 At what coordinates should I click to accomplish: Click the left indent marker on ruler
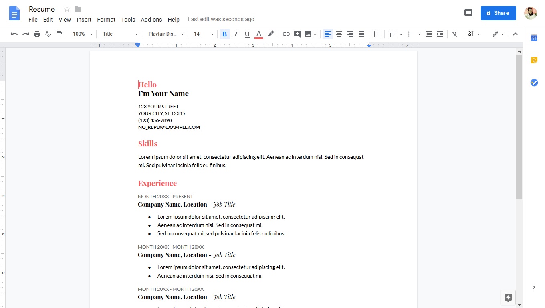coord(138,45)
